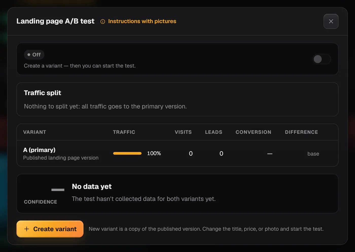Click the No data yet heading
This screenshot has width=355, height=252.
[92, 186]
